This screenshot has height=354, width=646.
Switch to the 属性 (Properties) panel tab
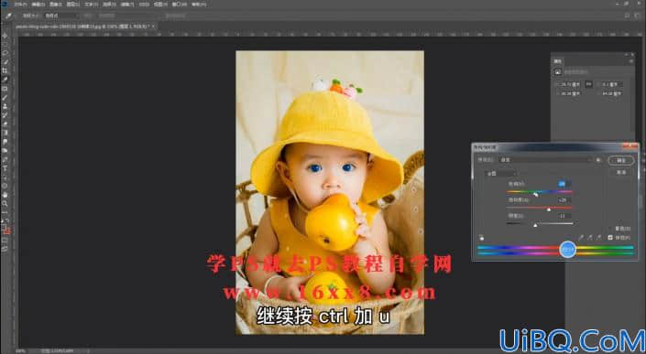[557, 61]
